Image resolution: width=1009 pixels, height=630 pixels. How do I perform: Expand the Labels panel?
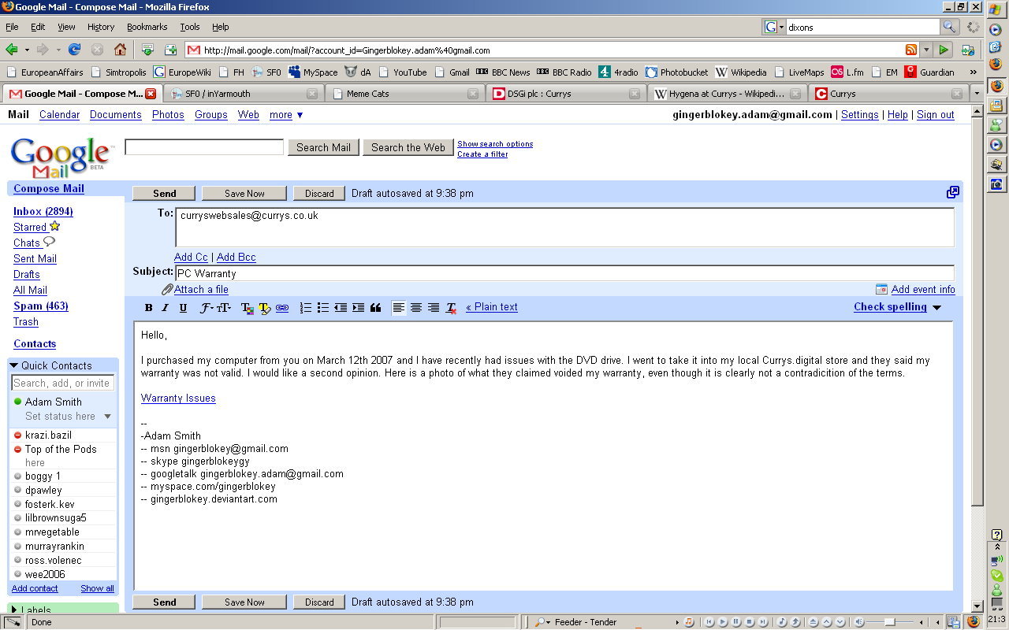pyautogui.click(x=13, y=610)
